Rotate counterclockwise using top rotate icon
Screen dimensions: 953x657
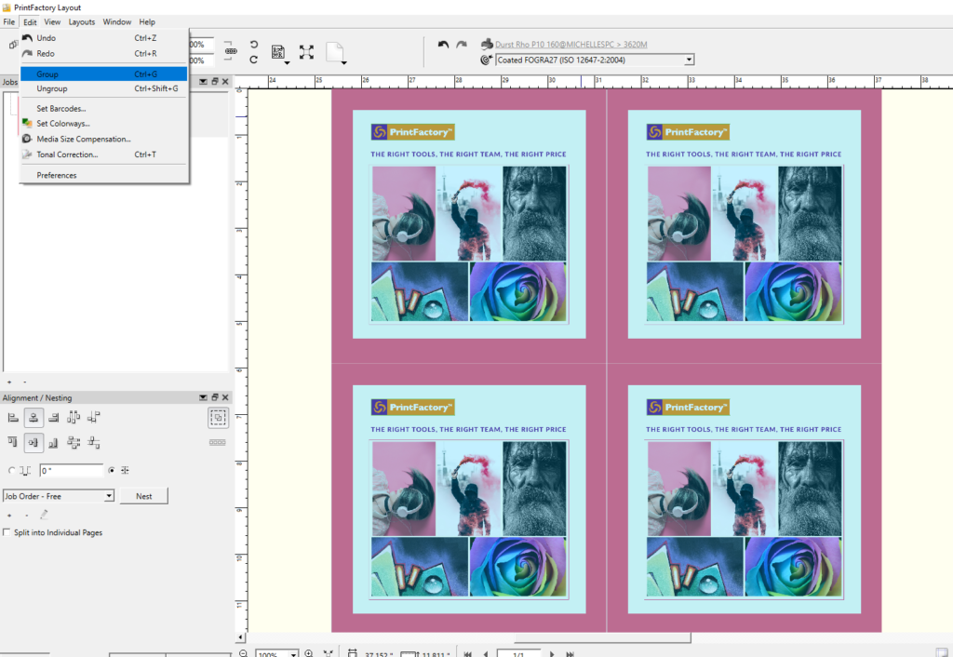[x=254, y=45]
